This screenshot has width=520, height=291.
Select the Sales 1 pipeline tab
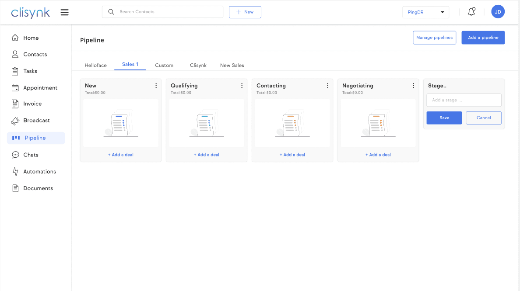pos(130,64)
